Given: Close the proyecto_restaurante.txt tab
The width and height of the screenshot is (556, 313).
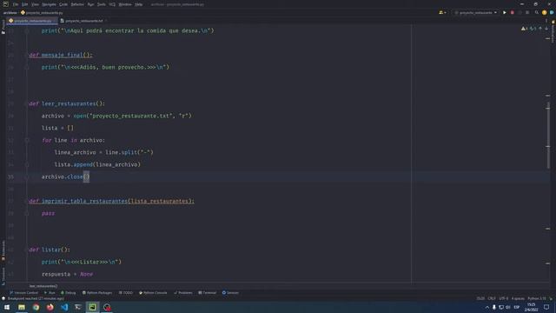Looking at the screenshot, I should click(x=106, y=21).
